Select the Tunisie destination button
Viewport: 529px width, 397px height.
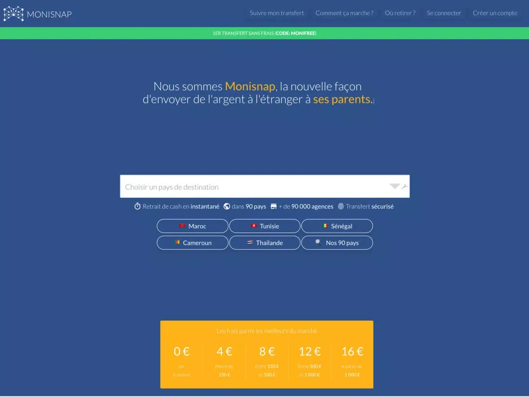[265, 226]
